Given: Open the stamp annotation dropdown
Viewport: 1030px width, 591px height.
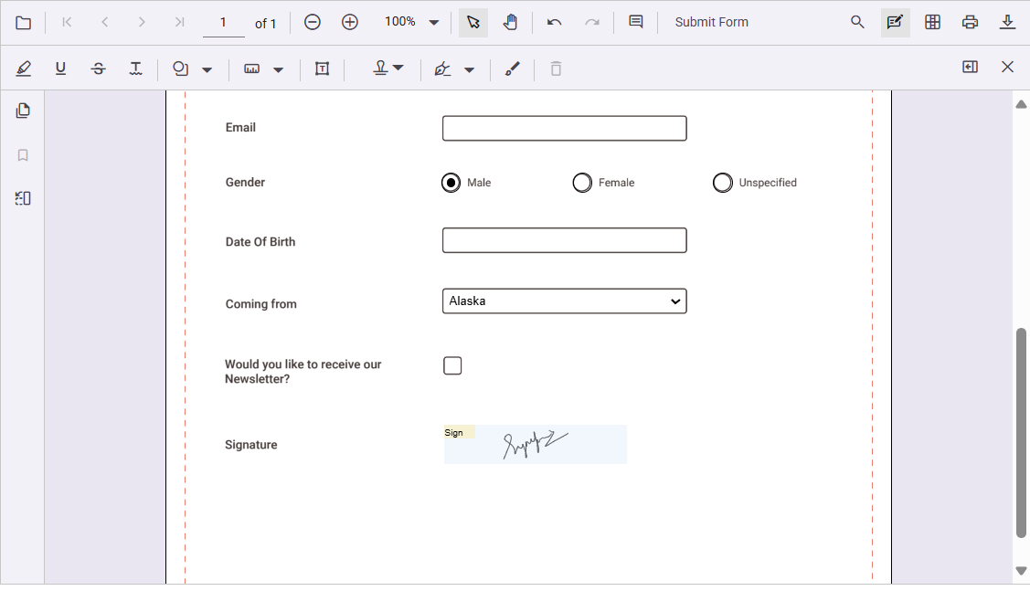Looking at the screenshot, I should tap(400, 68).
